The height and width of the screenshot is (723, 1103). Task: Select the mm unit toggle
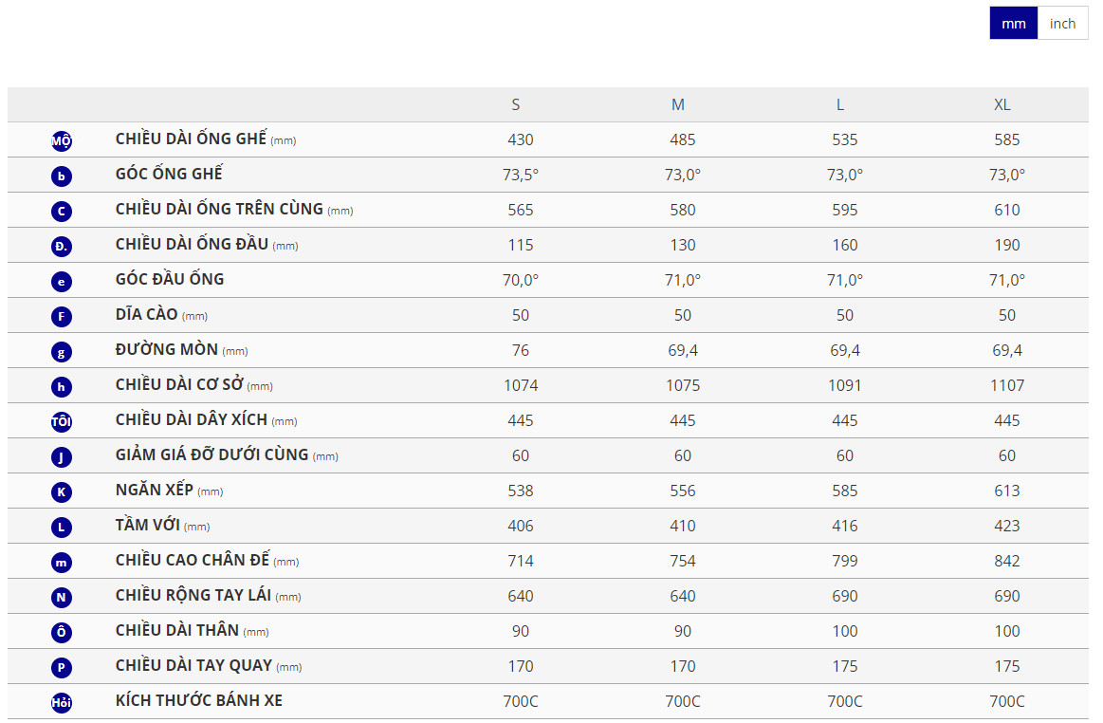point(1014,24)
